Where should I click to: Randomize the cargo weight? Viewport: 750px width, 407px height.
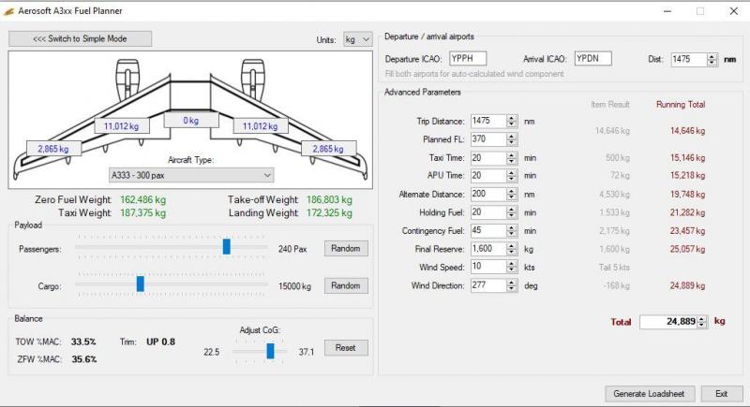pyautogui.click(x=346, y=285)
